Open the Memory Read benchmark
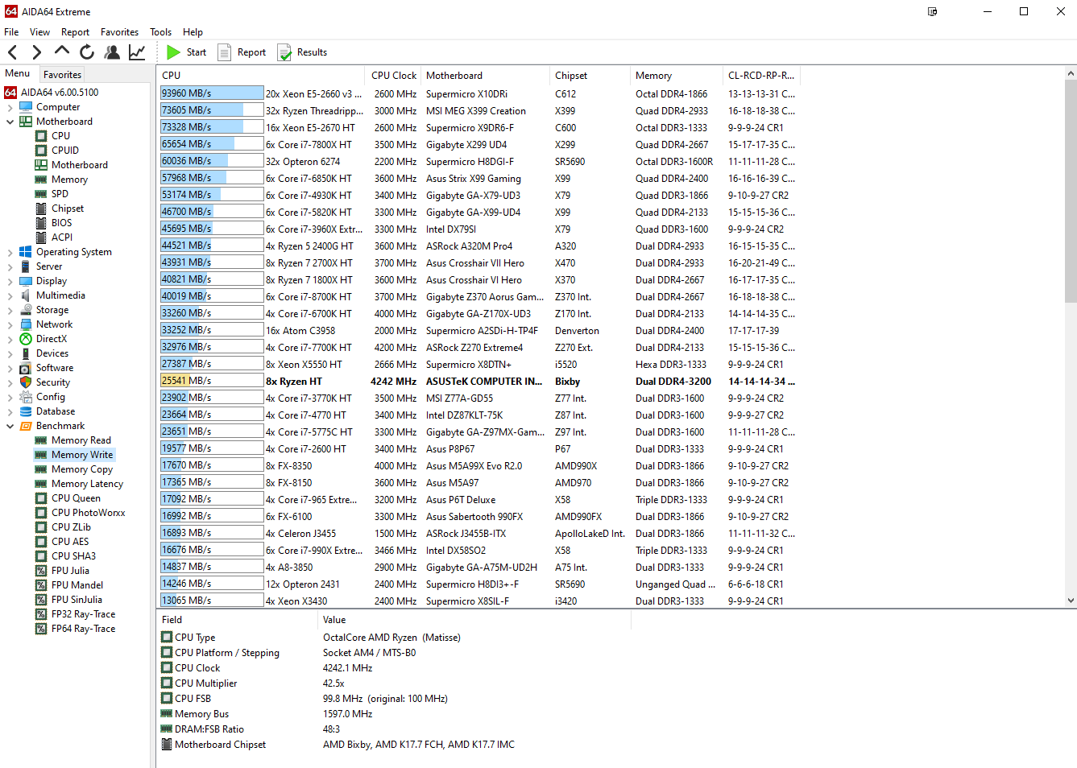Image resolution: width=1077 pixels, height=768 pixels. (81, 440)
